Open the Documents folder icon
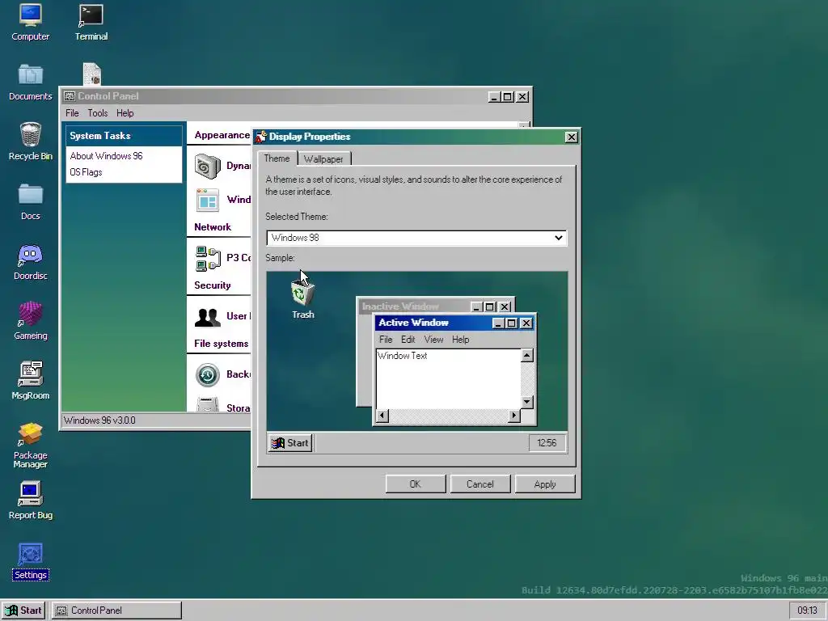The width and height of the screenshot is (828, 621). point(30,82)
